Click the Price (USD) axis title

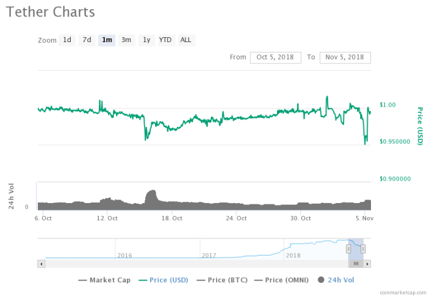420,126
